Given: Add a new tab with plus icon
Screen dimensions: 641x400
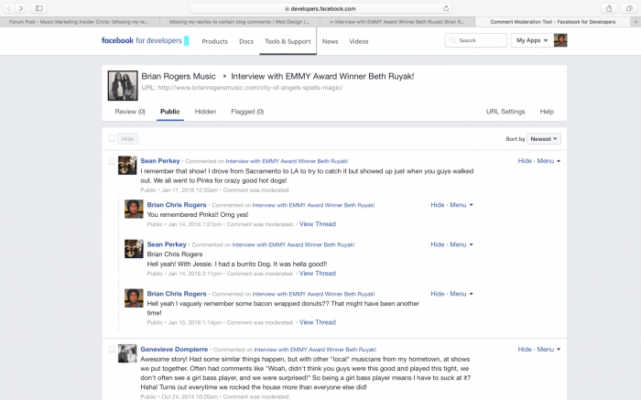Looking at the screenshot, I should (636, 22).
